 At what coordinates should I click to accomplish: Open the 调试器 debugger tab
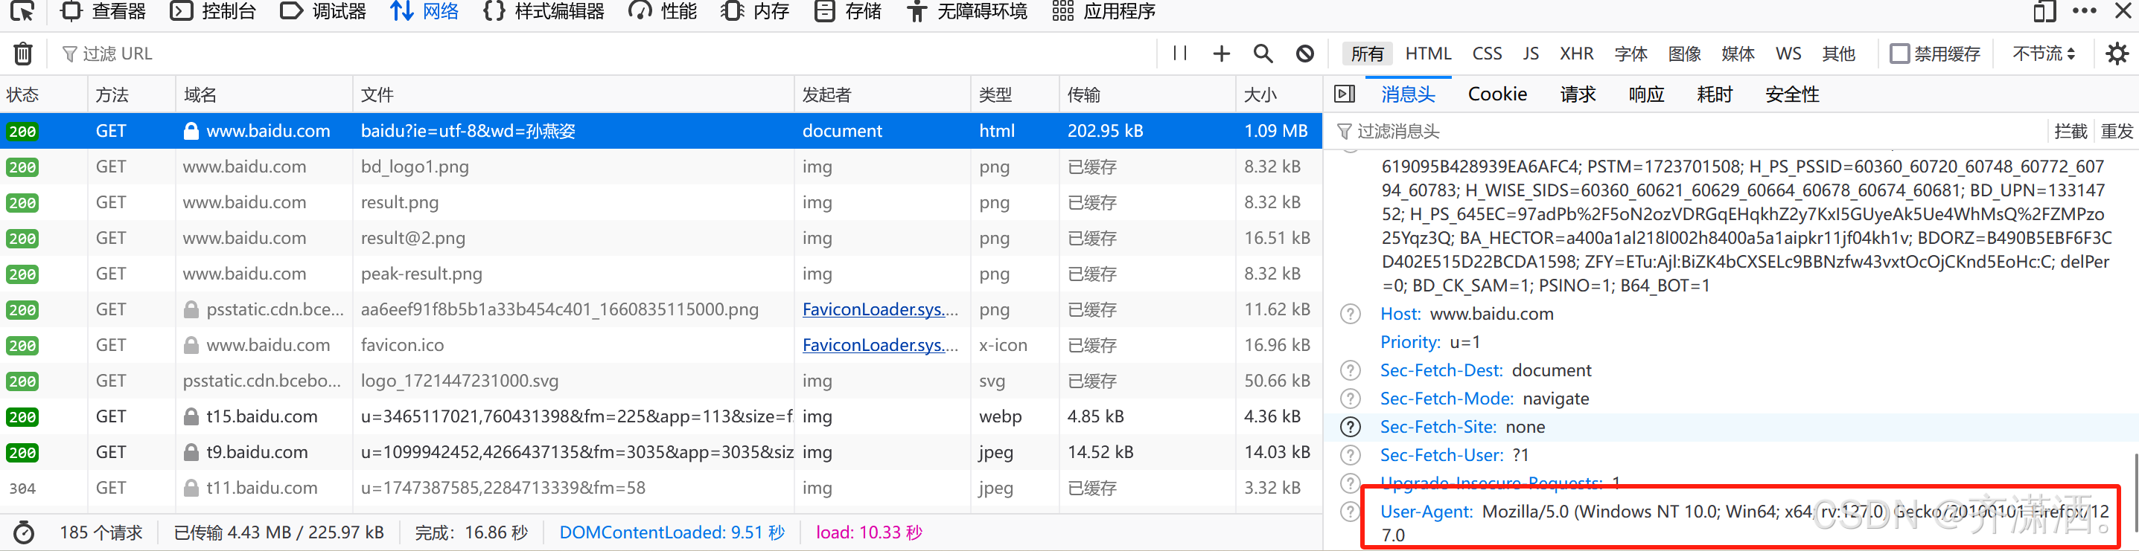[324, 11]
